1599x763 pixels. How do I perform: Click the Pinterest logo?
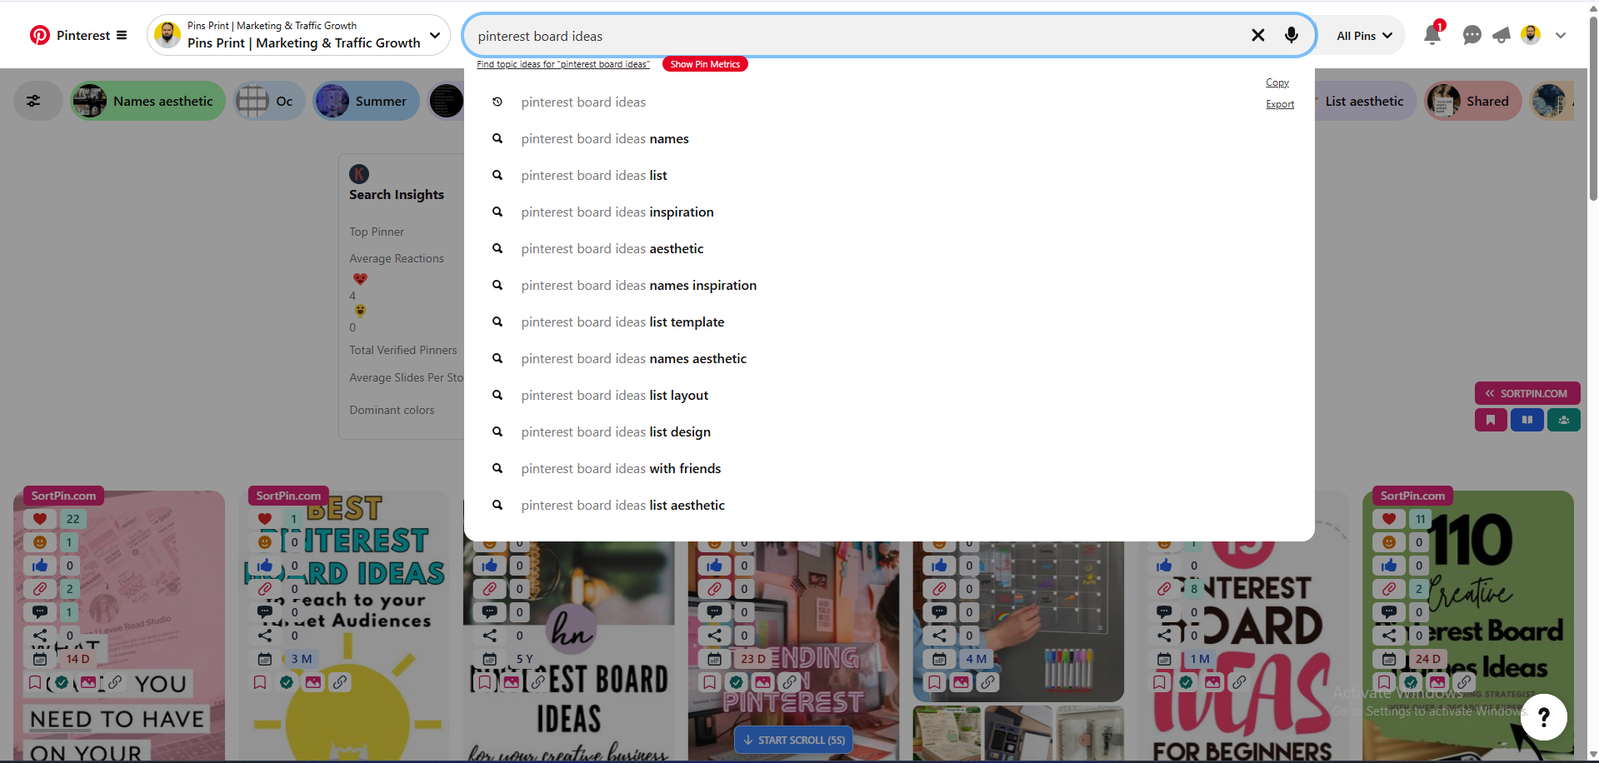(40, 35)
